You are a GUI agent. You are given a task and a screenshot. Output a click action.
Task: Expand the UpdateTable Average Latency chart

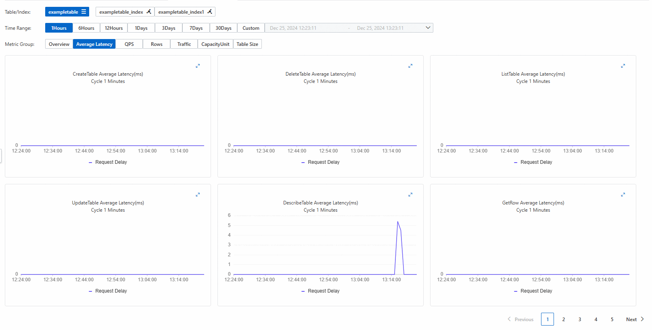tap(198, 195)
